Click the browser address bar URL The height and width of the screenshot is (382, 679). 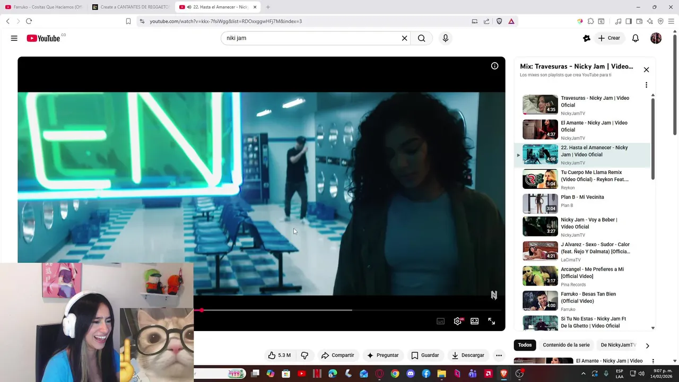point(225,21)
